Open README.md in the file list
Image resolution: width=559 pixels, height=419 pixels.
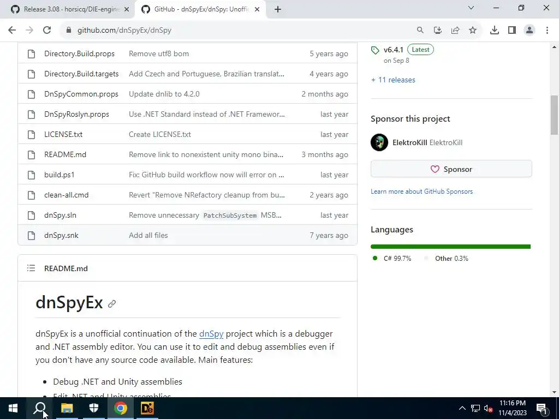coord(66,154)
